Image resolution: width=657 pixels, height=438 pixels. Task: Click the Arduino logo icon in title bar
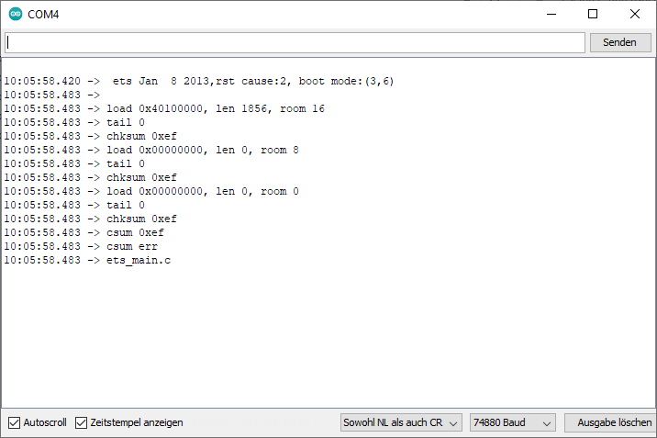16,15
